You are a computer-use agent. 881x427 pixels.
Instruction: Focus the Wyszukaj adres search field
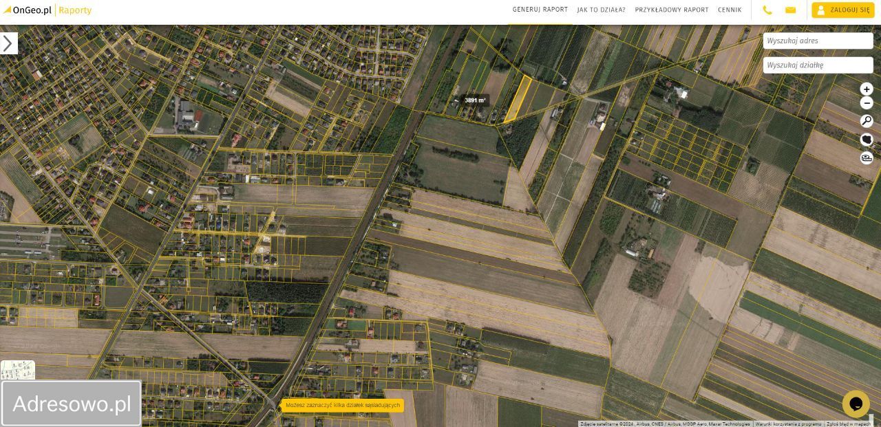click(818, 41)
